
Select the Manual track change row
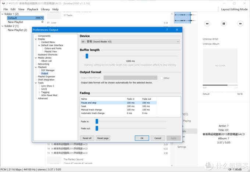(x=118, y=110)
